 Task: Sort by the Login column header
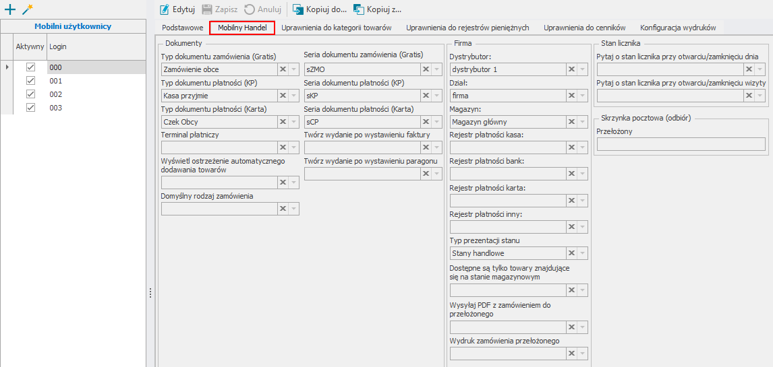(x=96, y=46)
